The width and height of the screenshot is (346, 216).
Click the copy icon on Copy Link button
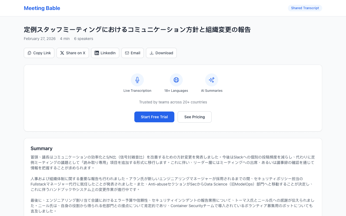(29, 53)
